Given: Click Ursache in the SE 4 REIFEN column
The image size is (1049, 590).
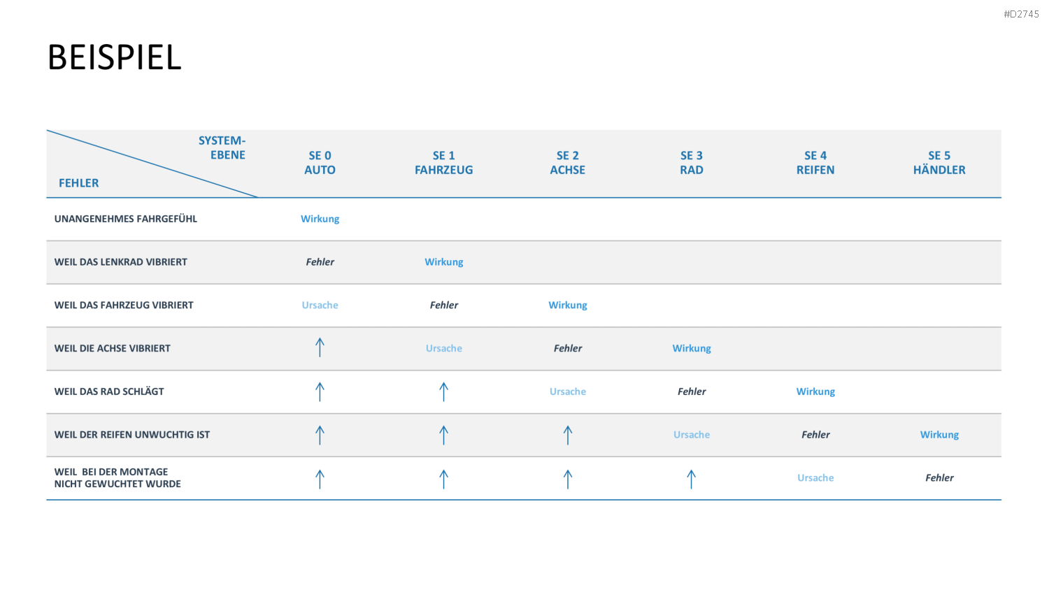Looking at the screenshot, I should click(x=815, y=478).
